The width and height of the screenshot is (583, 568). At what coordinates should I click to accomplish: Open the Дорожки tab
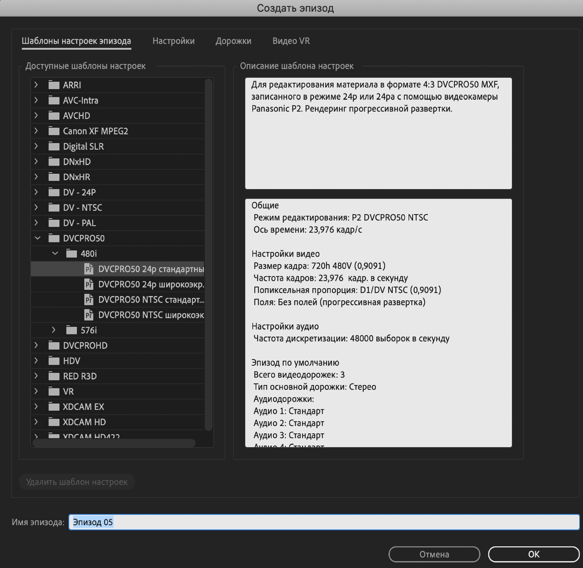pos(234,41)
